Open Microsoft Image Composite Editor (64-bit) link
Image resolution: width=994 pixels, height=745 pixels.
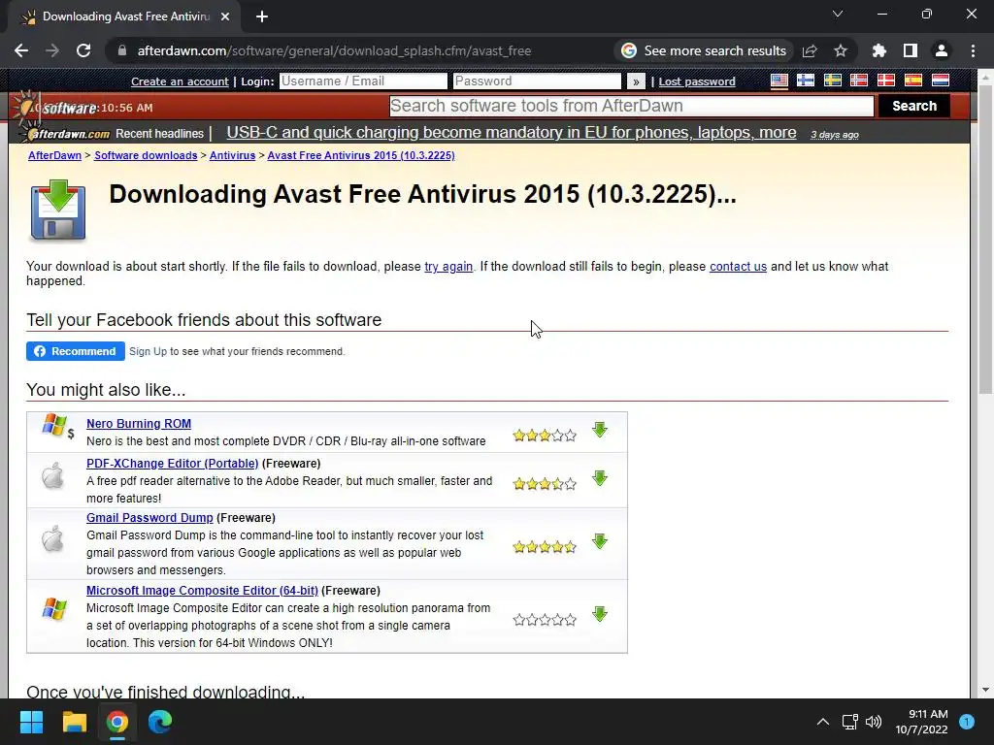[202, 591]
